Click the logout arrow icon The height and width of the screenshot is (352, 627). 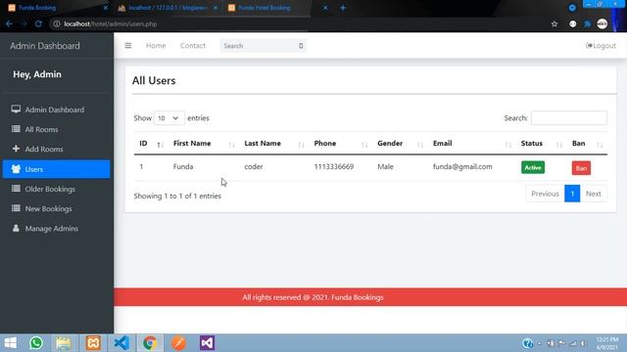pyautogui.click(x=589, y=46)
